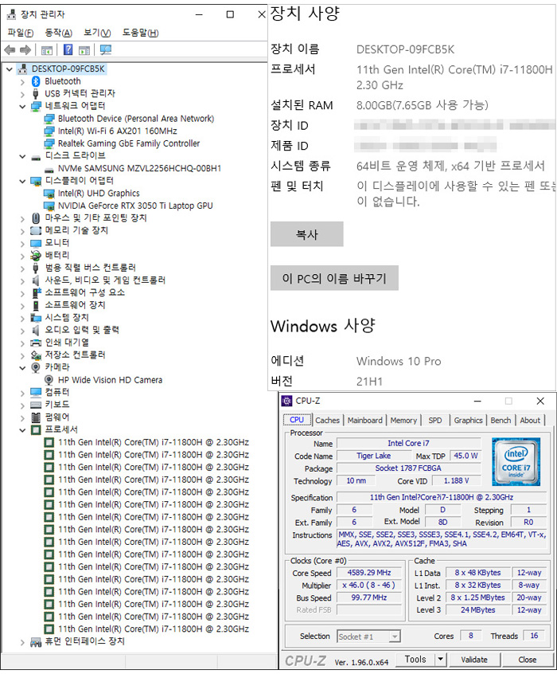Click the Tools button in CPU-Z
This screenshot has height=674, width=557.
click(x=415, y=659)
